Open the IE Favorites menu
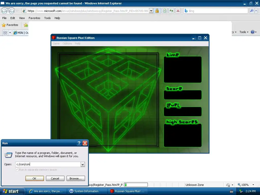 [x=35, y=18]
